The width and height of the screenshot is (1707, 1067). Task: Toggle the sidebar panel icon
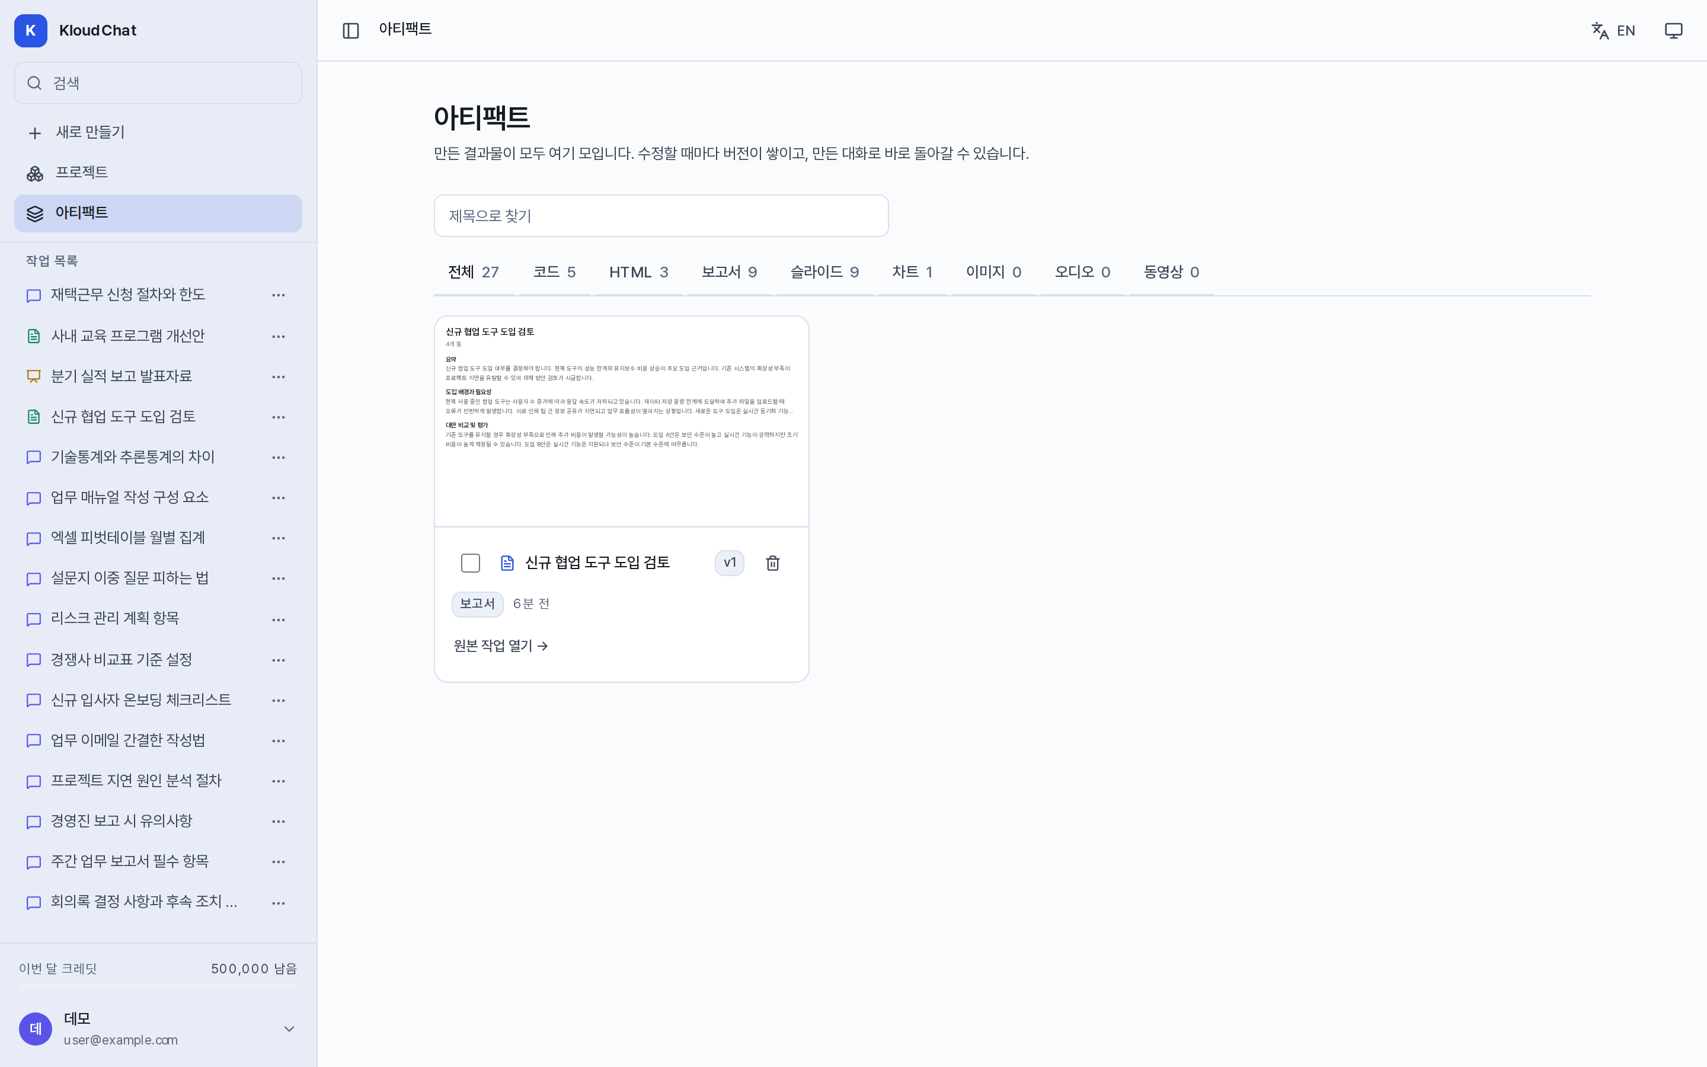pyautogui.click(x=350, y=30)
